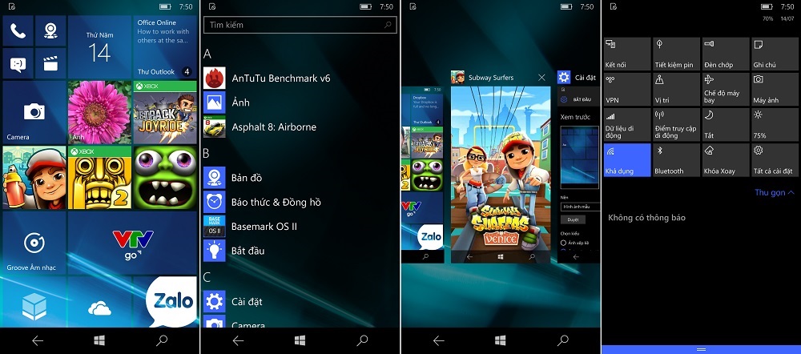801x354 pixels.
Task: Tap the search magnifier inside Tìm kiếm field
Action: (388, 25)
